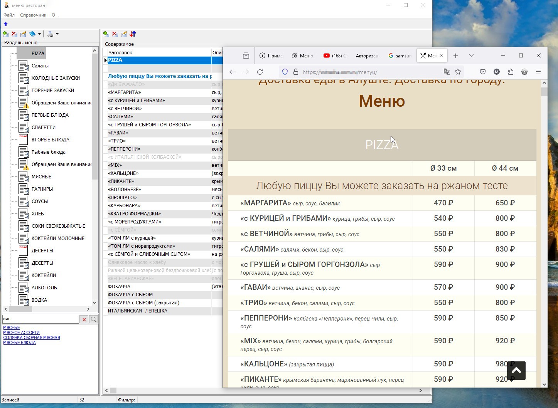Image resolution: width=558 pixels, height=408 pixels.
Task: Edit the selected menu section
Action: coord(23,34)
